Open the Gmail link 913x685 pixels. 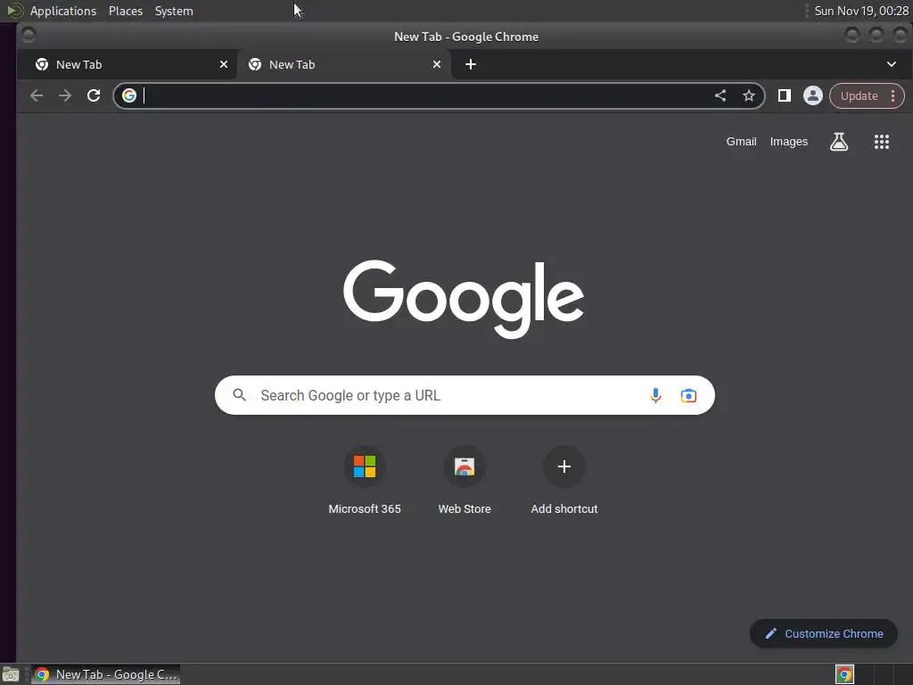click(741, 142)
